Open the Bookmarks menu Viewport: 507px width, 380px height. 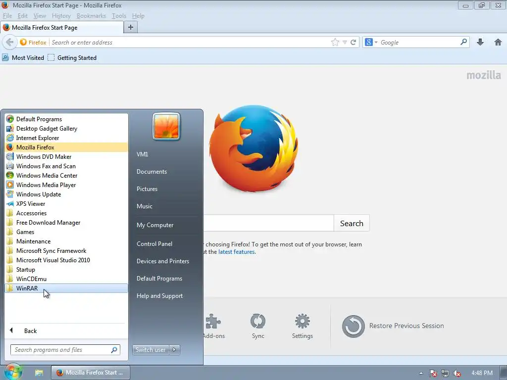click(91, 16)
